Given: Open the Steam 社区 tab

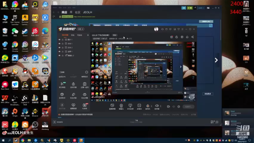Looking at the screenshot, I should tap(77, 12).
